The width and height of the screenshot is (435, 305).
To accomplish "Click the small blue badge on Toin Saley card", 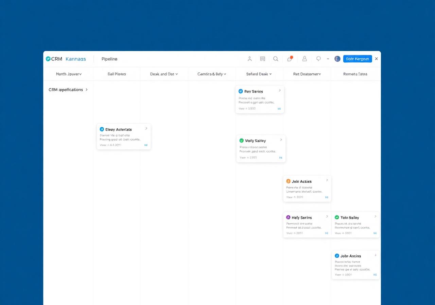I will (375, 233).
